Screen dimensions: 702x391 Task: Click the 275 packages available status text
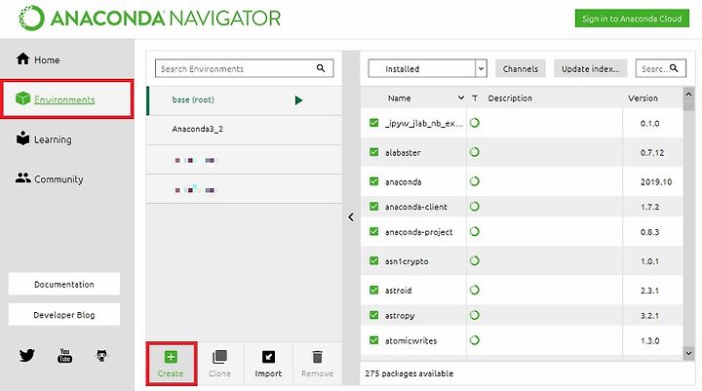409,373
